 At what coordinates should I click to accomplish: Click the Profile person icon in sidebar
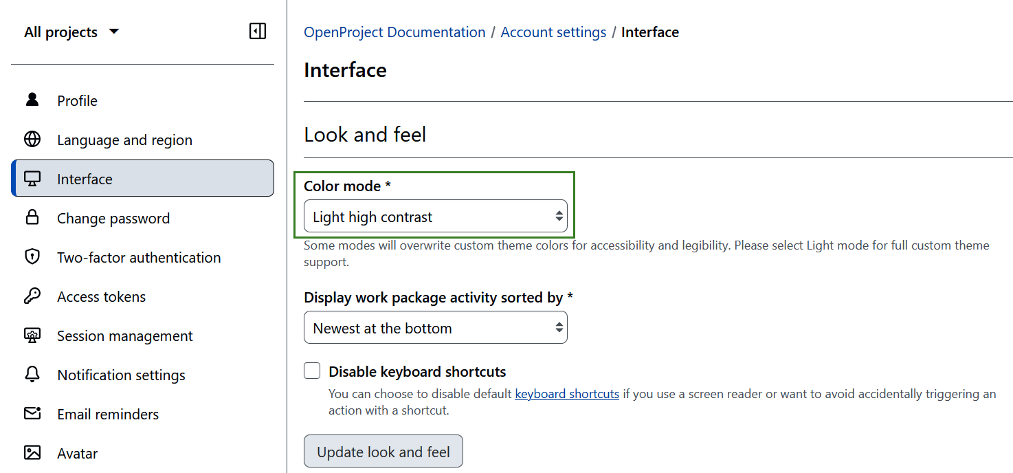tap(32, 100)
